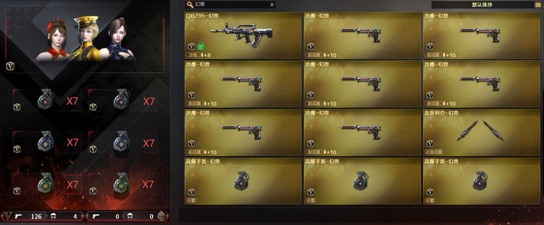Open the 默认排序 sort dropdown
The image size is (544, 225).
click(x=482, y=5)
